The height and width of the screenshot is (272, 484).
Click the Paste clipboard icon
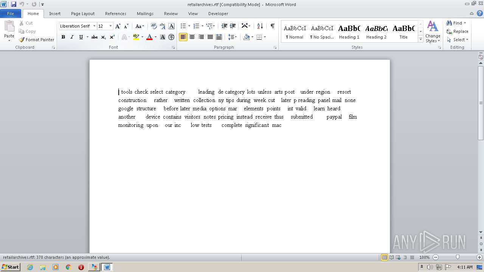[x=9, y=26]
